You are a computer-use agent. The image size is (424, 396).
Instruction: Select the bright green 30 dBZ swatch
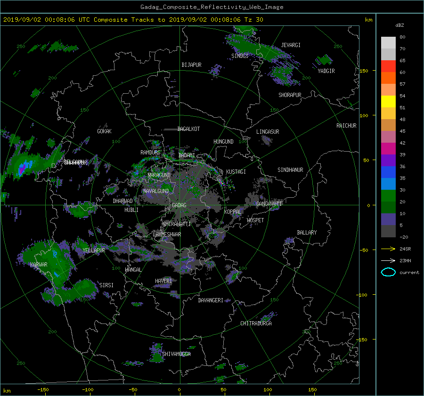[x=388, y=196]
